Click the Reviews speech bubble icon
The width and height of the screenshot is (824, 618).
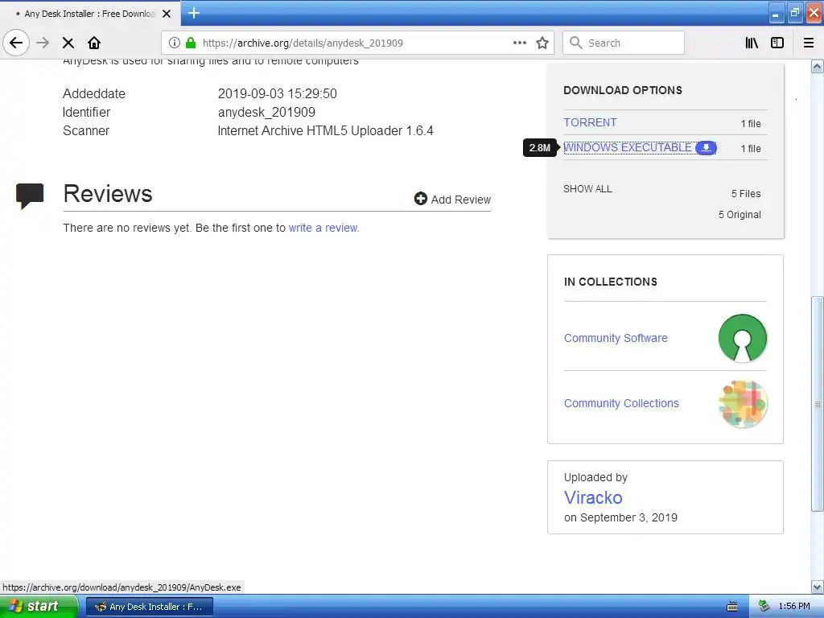click(x=30, y=196)
